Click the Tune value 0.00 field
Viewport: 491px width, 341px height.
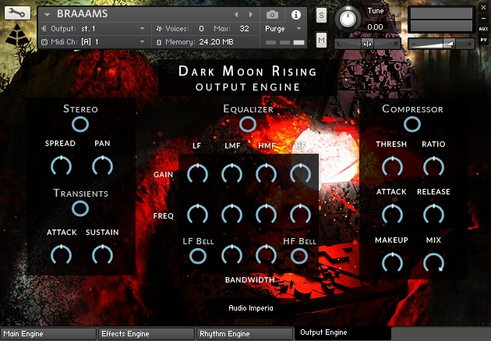pos(375,27)
